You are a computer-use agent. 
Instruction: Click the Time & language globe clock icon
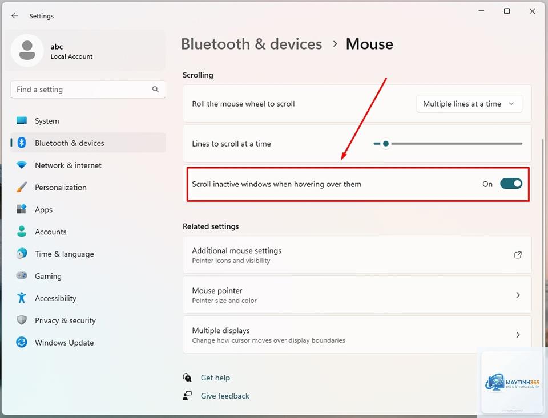pyautogui.click(x=22, y=254)
